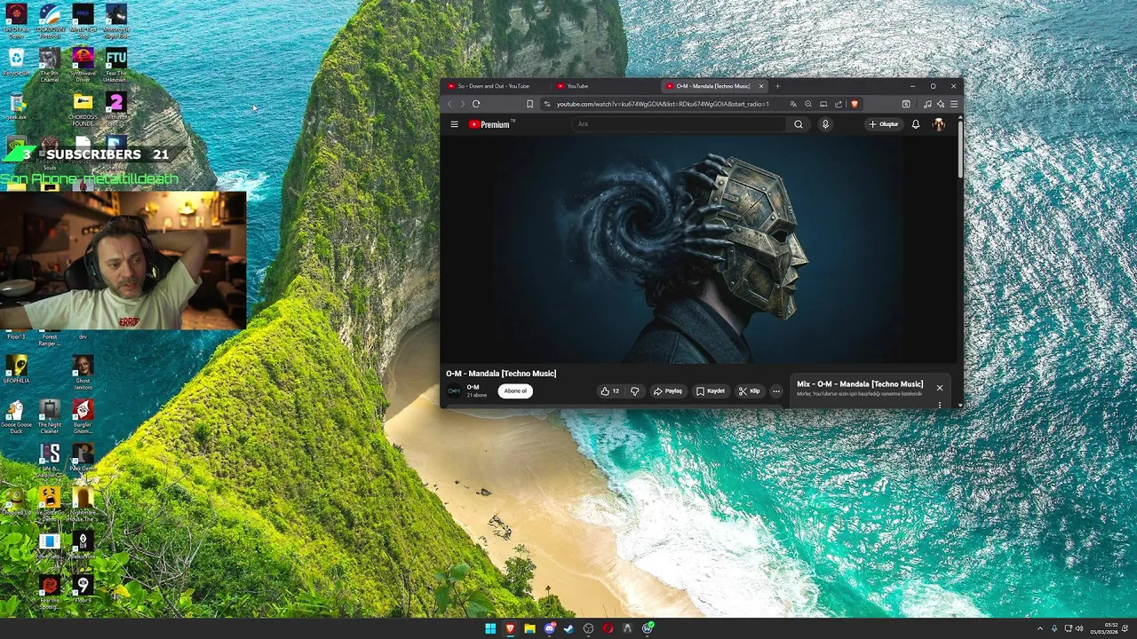Click the YouTube search magnifier button

pyautogui.click(x=799, y=124)
